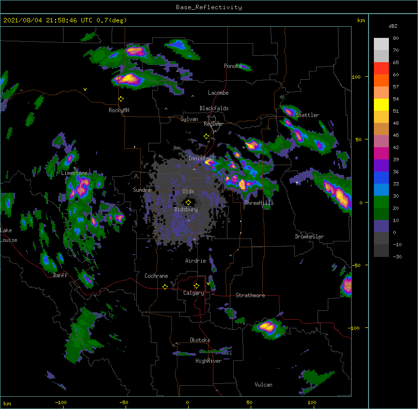
Task: Click the yellow diamond marker below RedDeer
Action: click(x=206, y=136)
